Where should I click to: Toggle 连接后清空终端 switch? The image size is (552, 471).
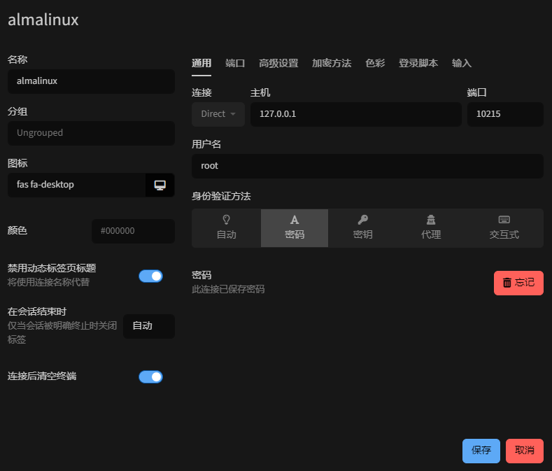(x=150, y=377)
